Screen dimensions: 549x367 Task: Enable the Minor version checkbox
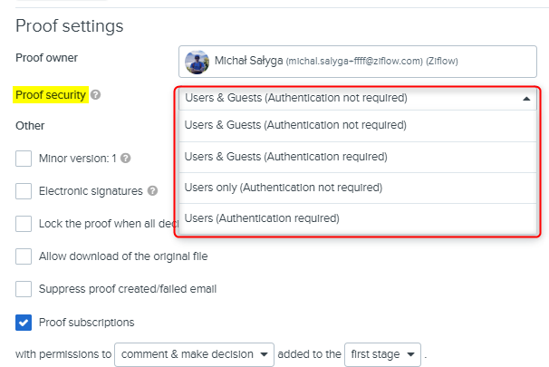coord(24,159)
